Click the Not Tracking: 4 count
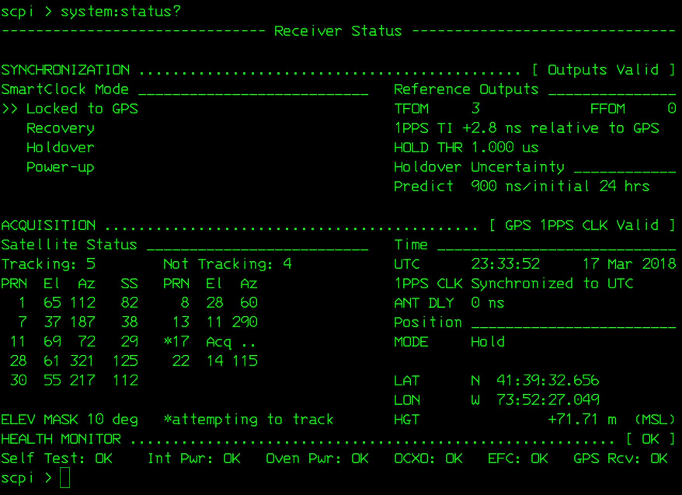 coord(227,264)
